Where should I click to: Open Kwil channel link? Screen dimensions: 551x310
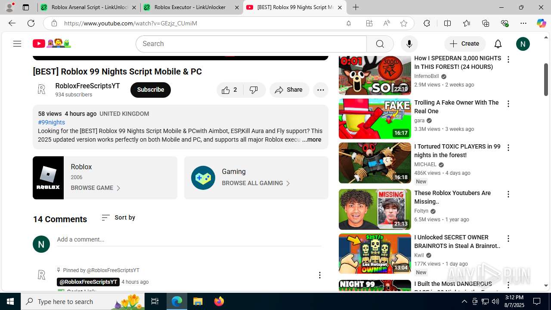419,255
